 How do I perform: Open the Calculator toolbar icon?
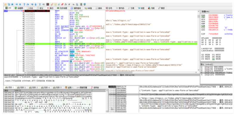click(81, 4)
